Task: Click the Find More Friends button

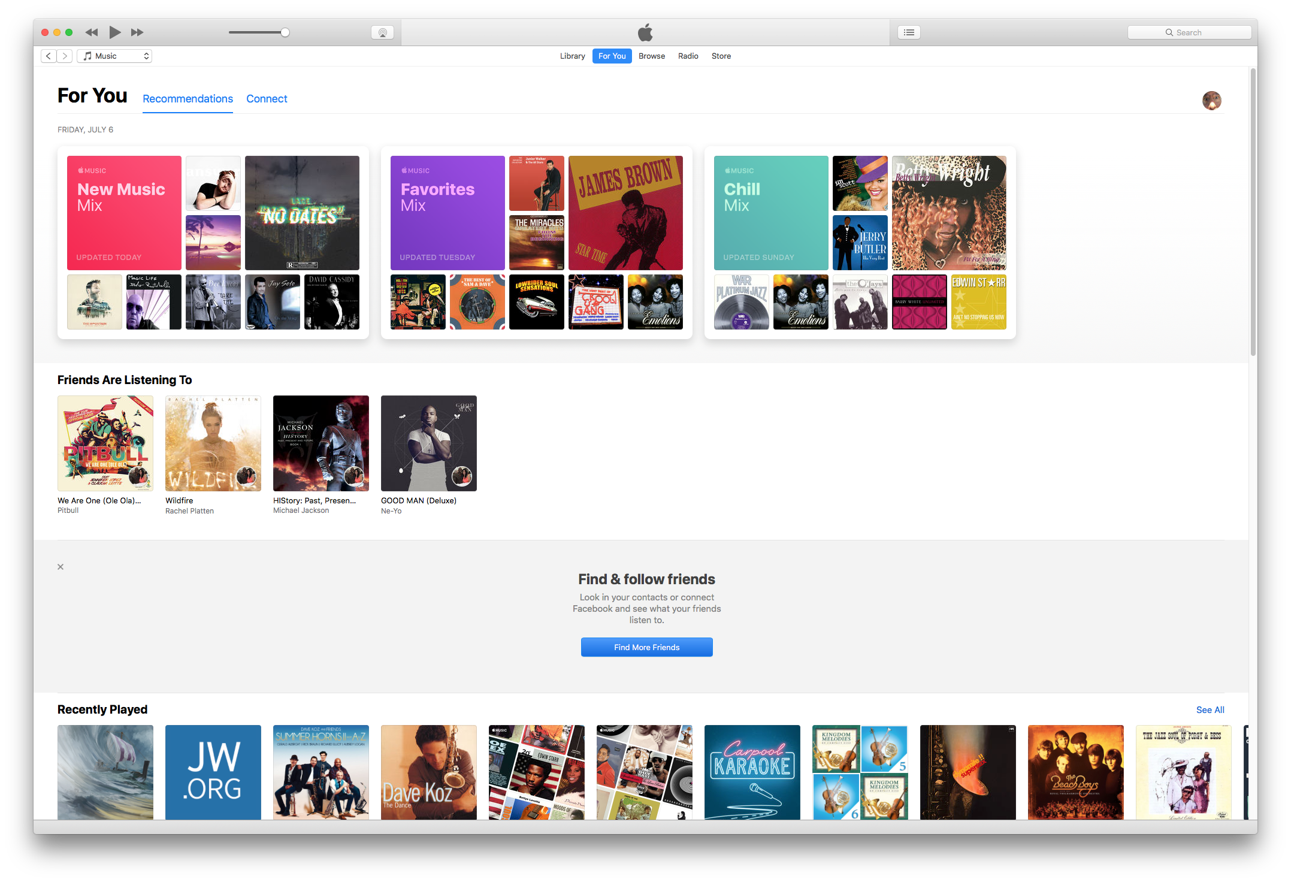Action: [647, 647]
